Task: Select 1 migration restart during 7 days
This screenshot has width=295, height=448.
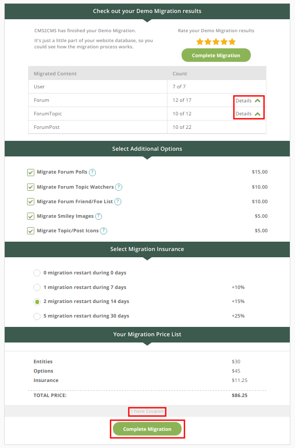Action: pyautogui.click(x=37, y=287)
